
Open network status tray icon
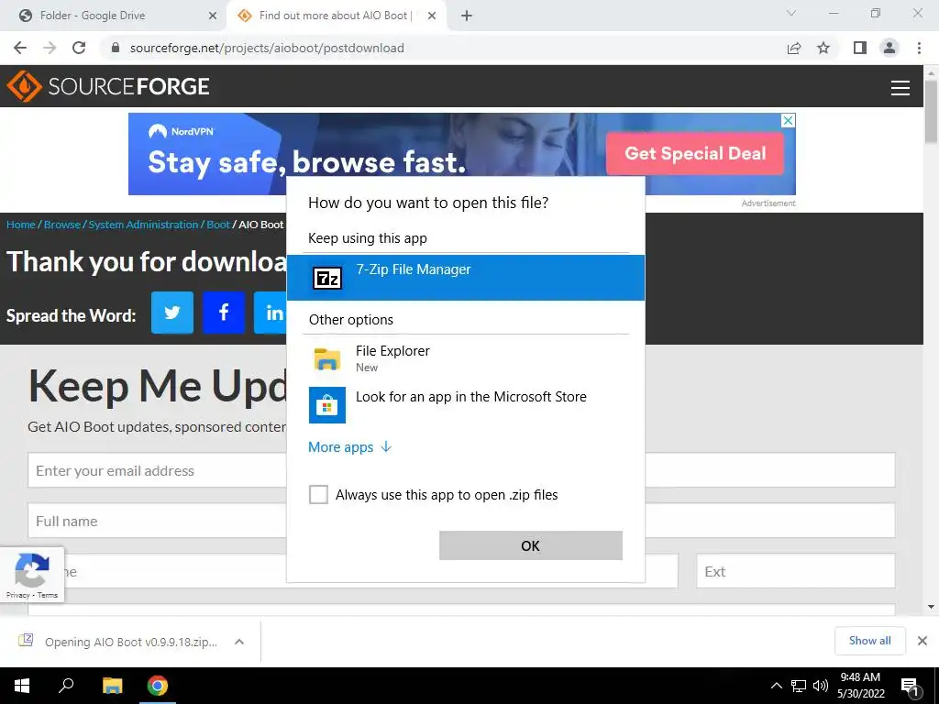(799, 686)
